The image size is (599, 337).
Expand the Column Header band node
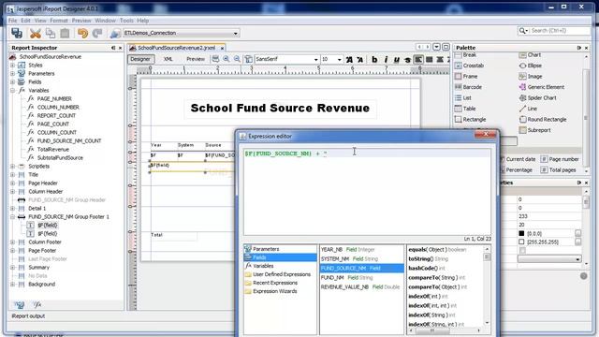tap(12, 192)
